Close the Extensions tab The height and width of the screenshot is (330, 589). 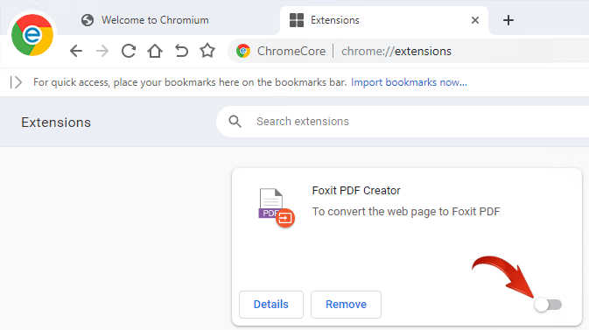tap(475, 20)
